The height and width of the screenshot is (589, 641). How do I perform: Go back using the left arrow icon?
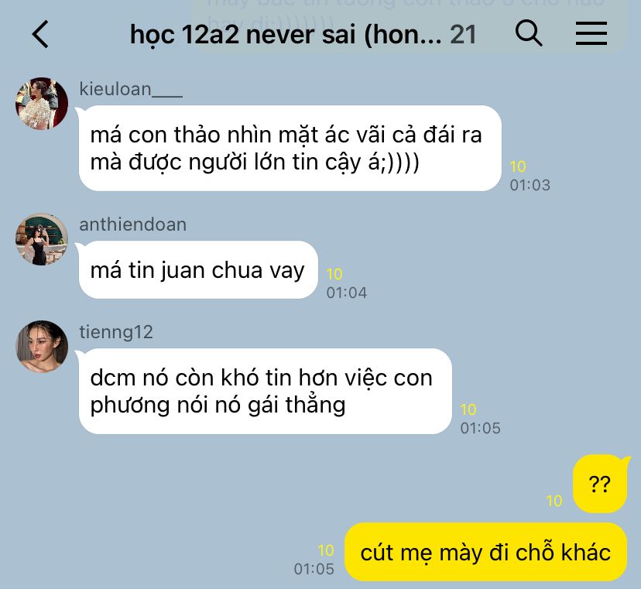pos(40,34)
